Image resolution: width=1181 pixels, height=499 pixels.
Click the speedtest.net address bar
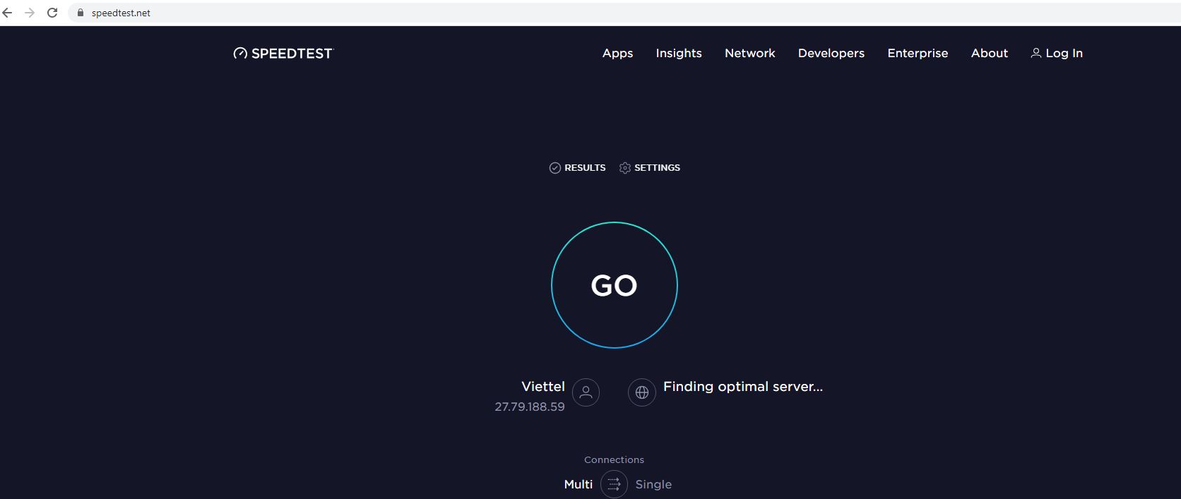click(x=624, y=13)
